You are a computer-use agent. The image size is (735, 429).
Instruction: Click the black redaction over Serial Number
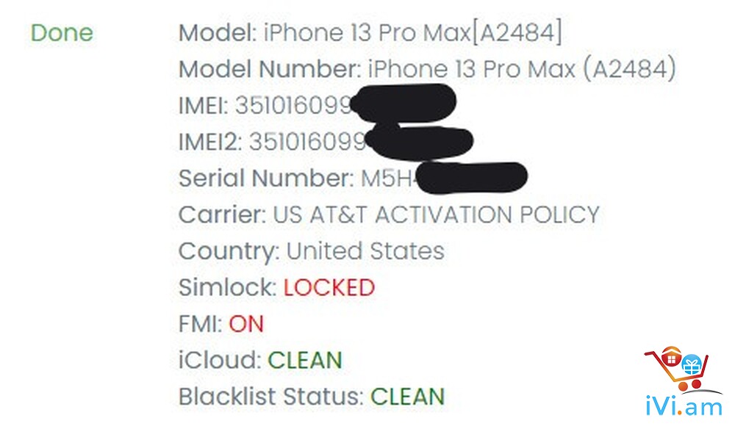472,178
